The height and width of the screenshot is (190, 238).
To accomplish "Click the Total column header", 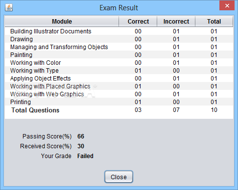I will pos(214,22).
